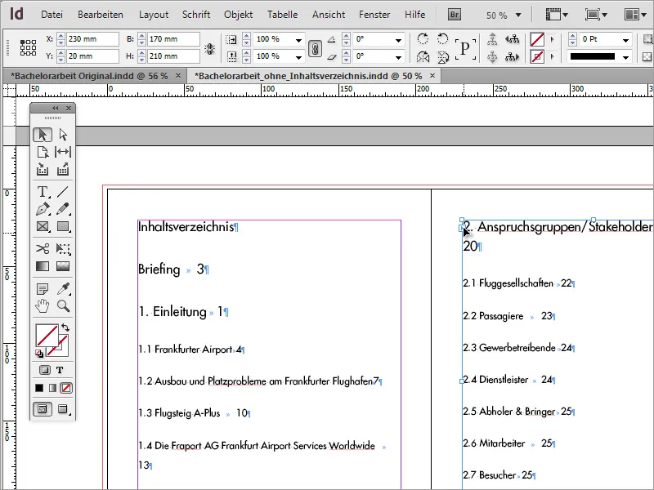Open stroke weight 0 Pt dropdown

625,40
